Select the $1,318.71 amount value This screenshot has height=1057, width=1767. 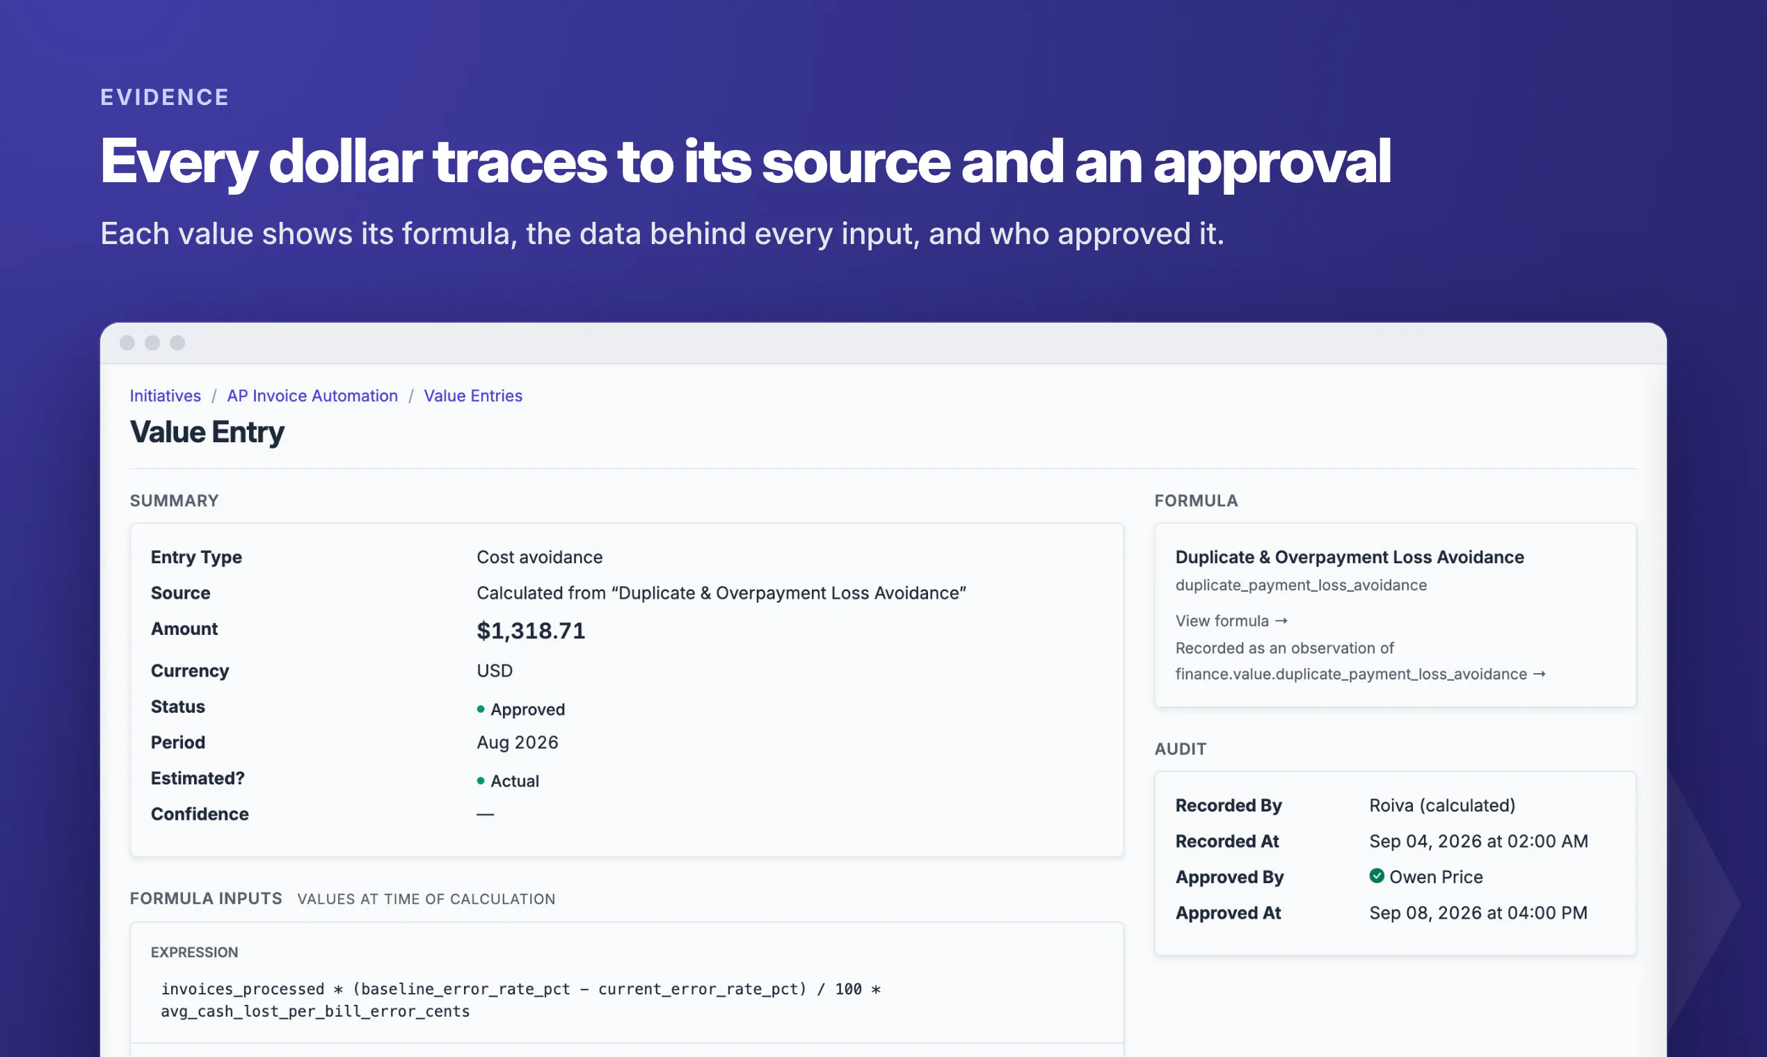point(531,631)
